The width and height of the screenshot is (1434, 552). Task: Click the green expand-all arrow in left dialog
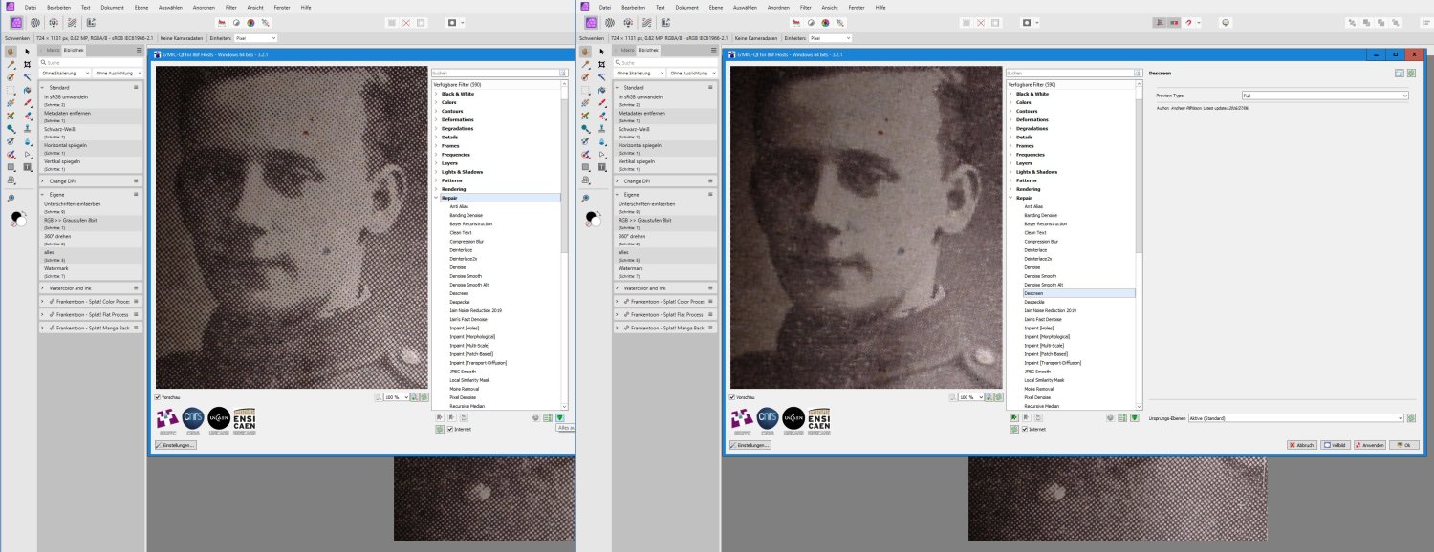(560, 417)
